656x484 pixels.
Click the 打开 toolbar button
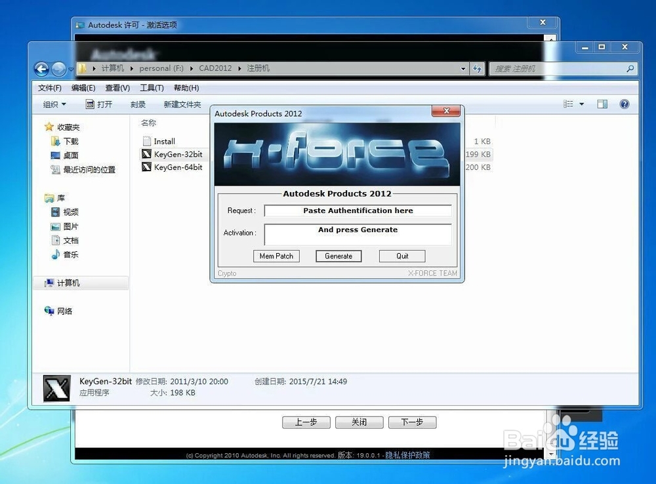click(99, 104)
